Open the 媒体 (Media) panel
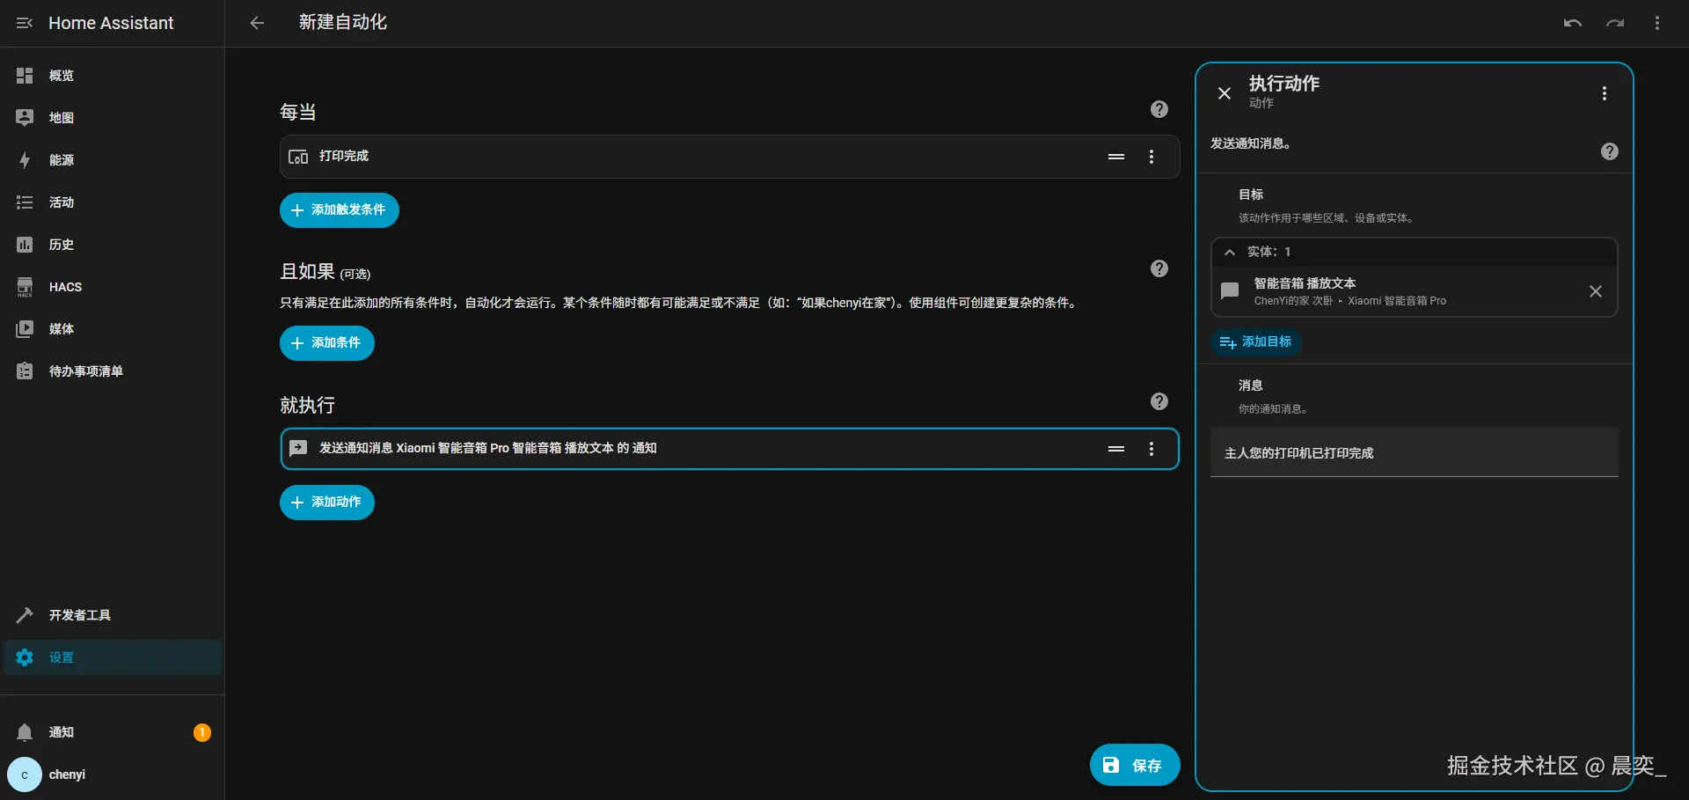Image resolution: width=1689 pixels, height=800 pixels. pyautogui.click(x=60, y=329)
